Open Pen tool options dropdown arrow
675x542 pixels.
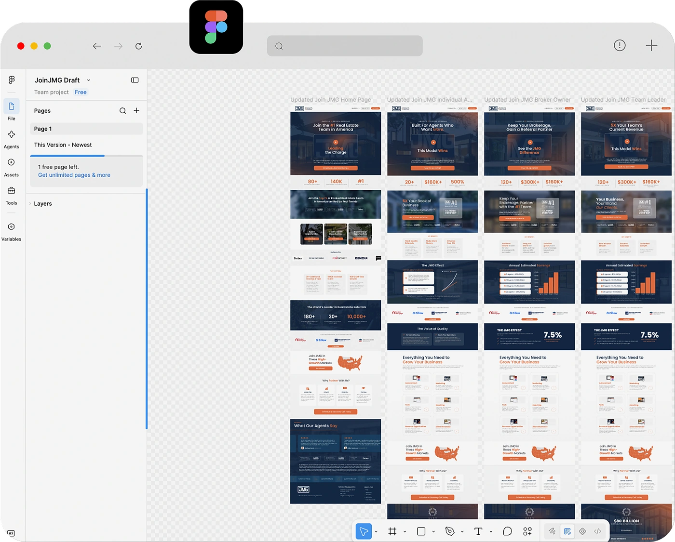point(462,532)
